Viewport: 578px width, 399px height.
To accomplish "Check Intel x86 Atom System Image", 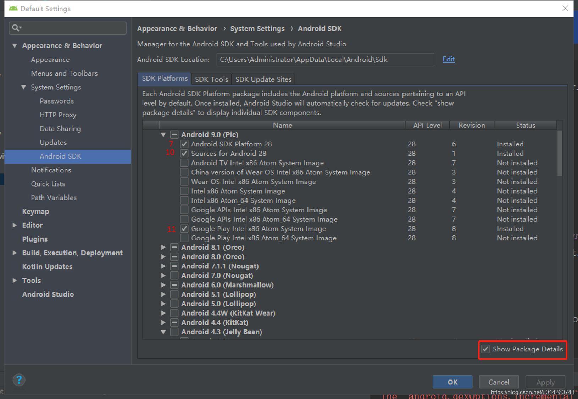I will pyautogui.click(x=184, y=191).
